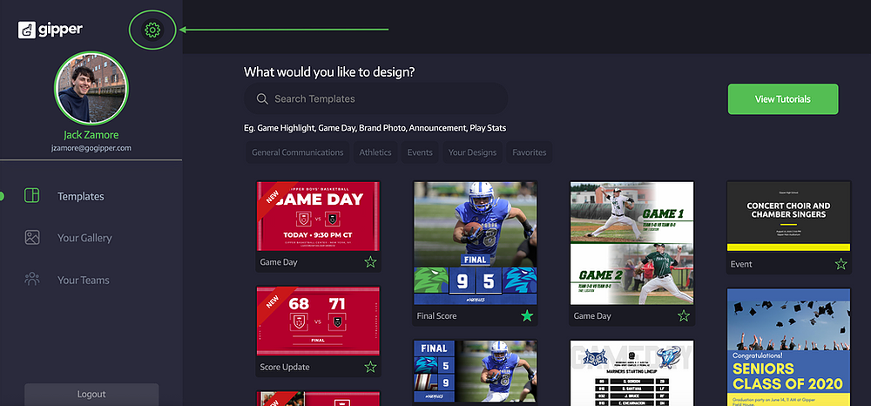Toggle star on baseball Game Day template

(684, 316)
